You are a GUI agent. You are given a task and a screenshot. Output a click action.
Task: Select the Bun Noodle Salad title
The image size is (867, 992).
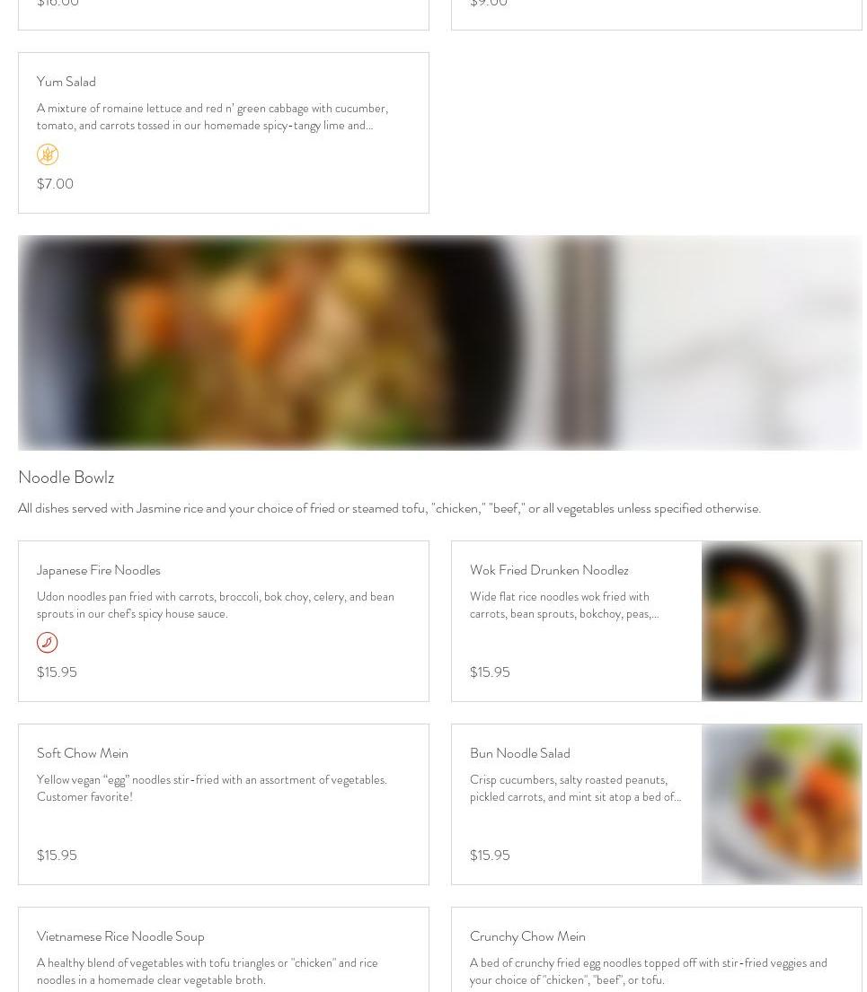[x=520, y=753]
